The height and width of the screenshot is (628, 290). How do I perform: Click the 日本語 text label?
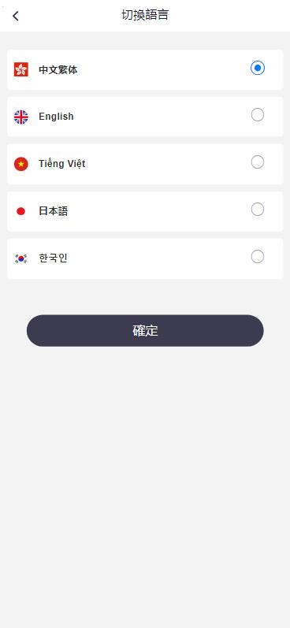[54, 211]
